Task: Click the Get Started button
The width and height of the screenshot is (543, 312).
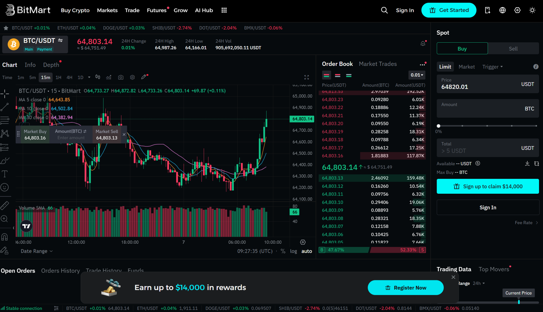Action: click(449, 10)
